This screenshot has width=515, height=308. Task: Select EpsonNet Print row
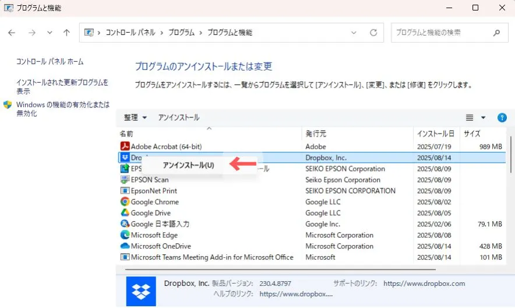coord(311,191)
